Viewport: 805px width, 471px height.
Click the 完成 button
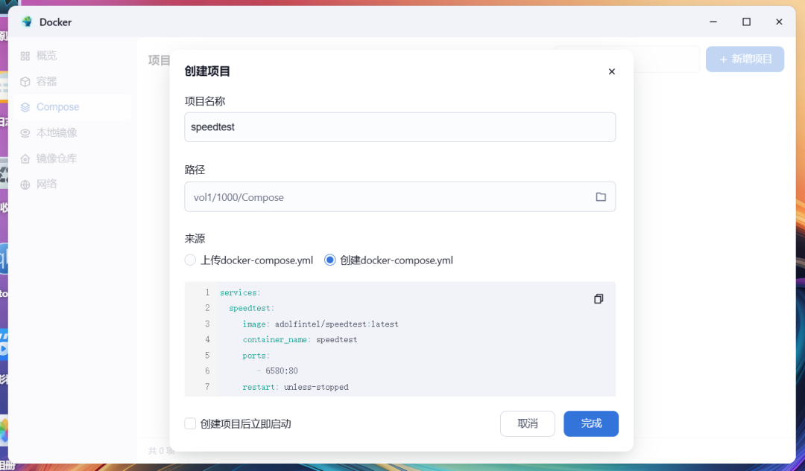point(591,423)
